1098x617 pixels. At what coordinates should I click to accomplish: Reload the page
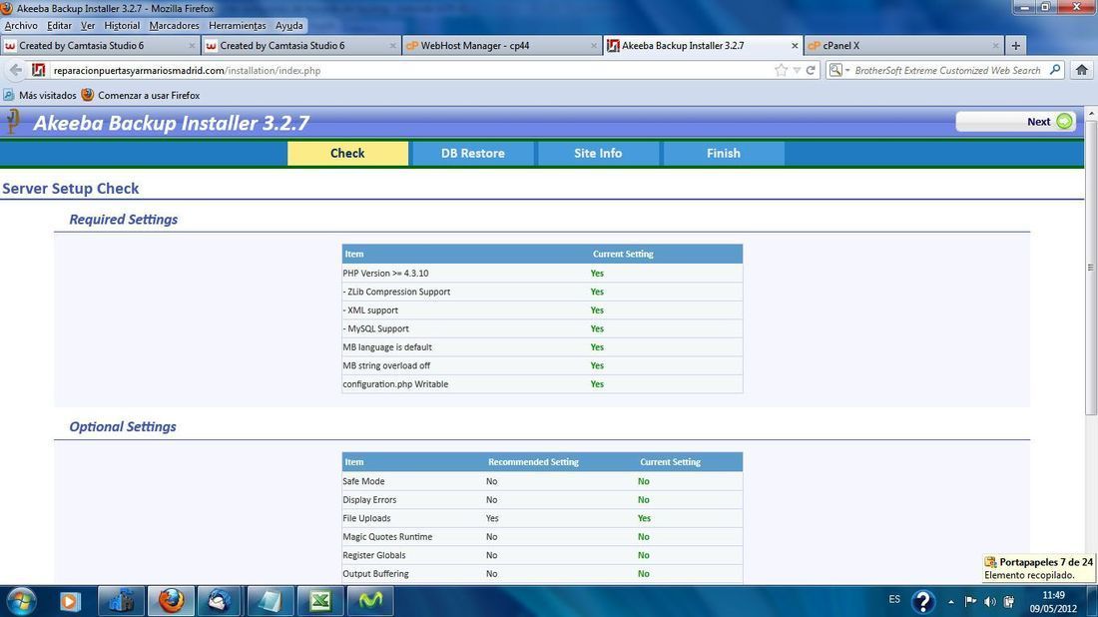click(811, 70)
